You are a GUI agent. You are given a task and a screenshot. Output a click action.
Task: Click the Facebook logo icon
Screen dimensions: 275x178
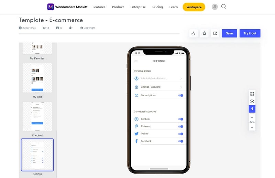(x=136, y=141)
